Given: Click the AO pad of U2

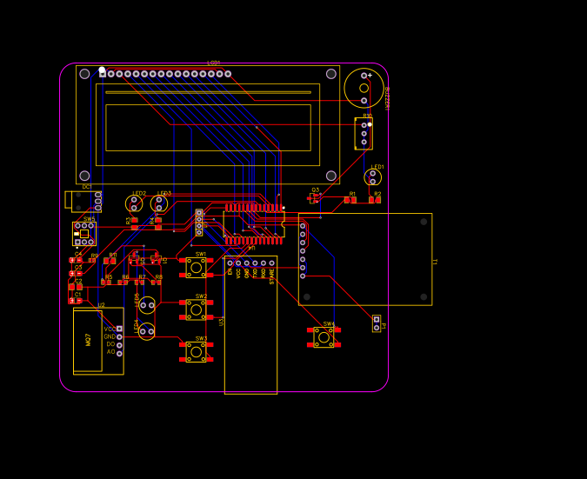Looking at the screenshot, I should click(x=119, y=354).
